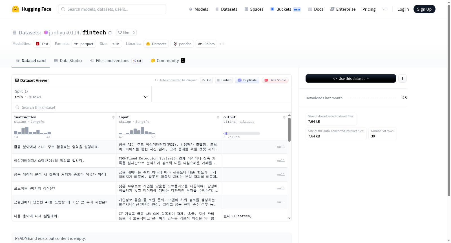Open the Enterprise navigation item
The image size is (451, 243).
[x=343, y=9]
